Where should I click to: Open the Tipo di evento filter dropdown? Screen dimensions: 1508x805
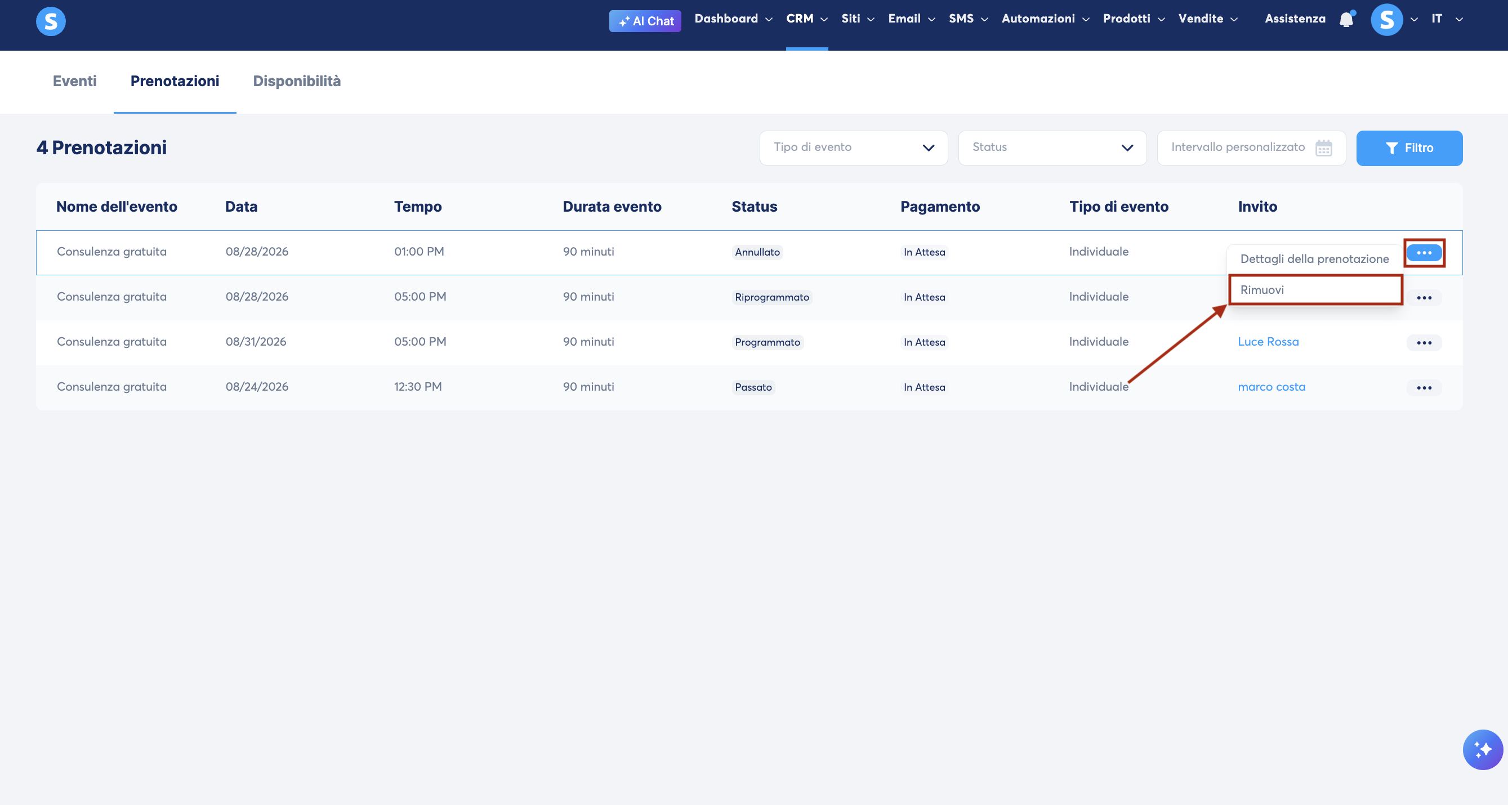click(x=854, y=147)
